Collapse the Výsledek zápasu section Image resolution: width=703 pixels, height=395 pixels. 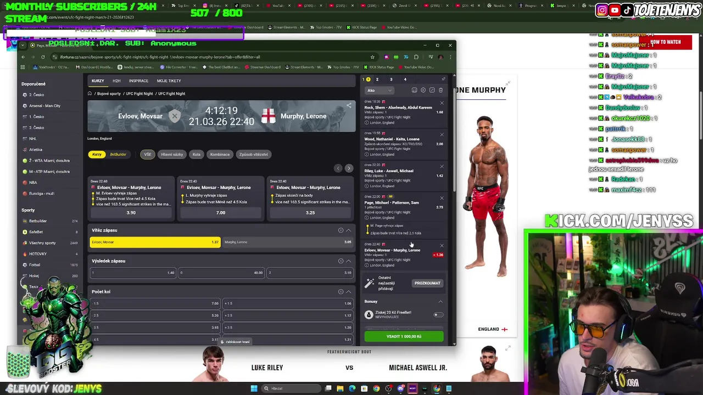pos(348,261)
